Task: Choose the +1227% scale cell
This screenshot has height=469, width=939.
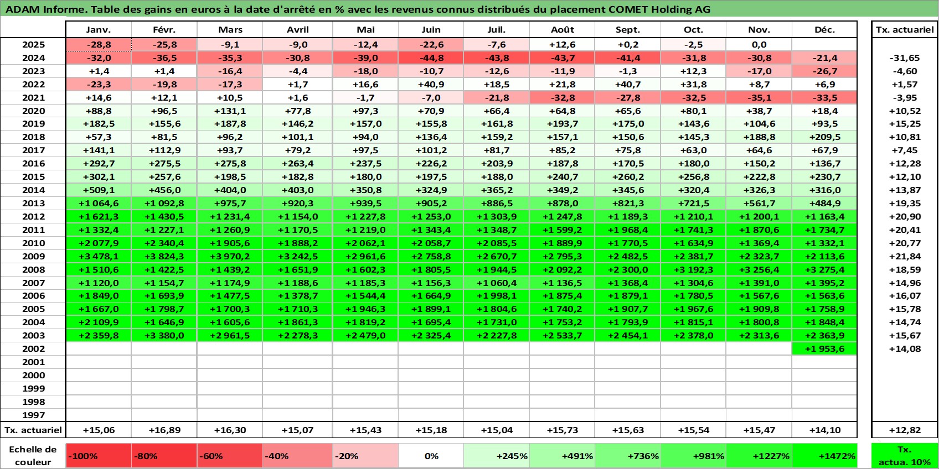Action: (759, 456)
